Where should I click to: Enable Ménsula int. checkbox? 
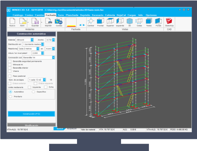pyautogui.click(x=10, y=65)
